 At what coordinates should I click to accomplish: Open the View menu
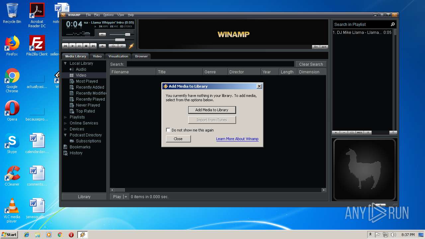tap(121, 15)
